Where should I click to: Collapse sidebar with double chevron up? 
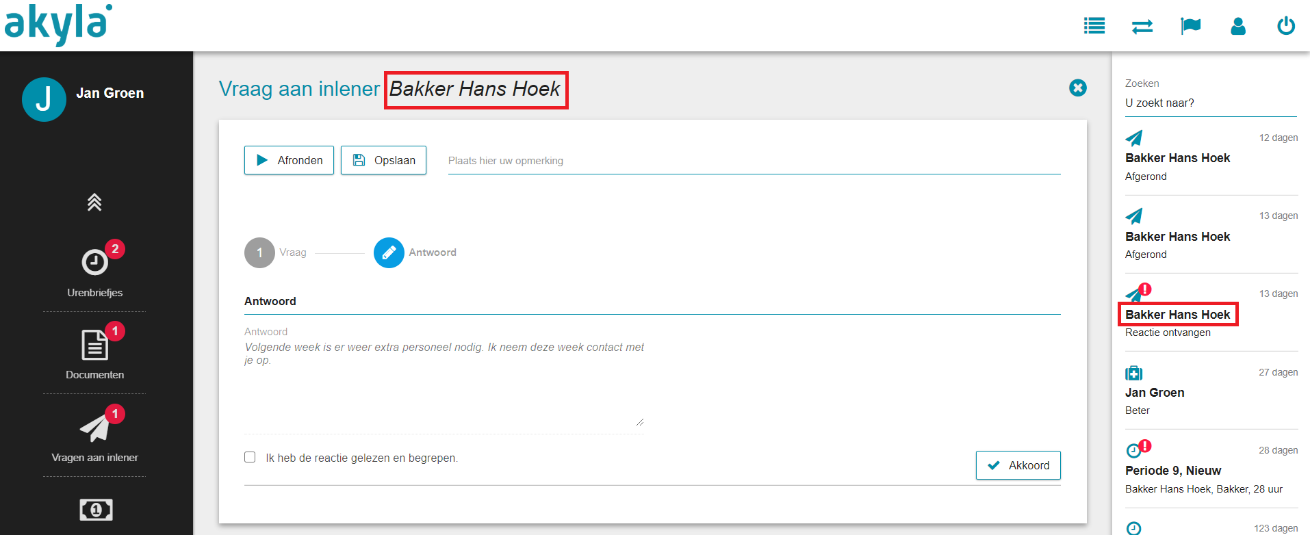click(94, 202)
